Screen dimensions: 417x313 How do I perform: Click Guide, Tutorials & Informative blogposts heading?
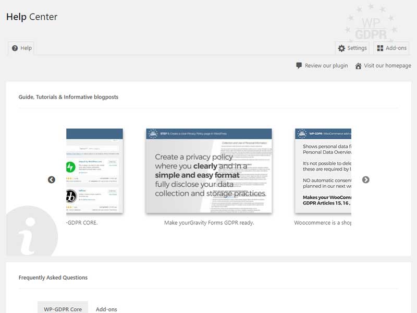[68, 97]
